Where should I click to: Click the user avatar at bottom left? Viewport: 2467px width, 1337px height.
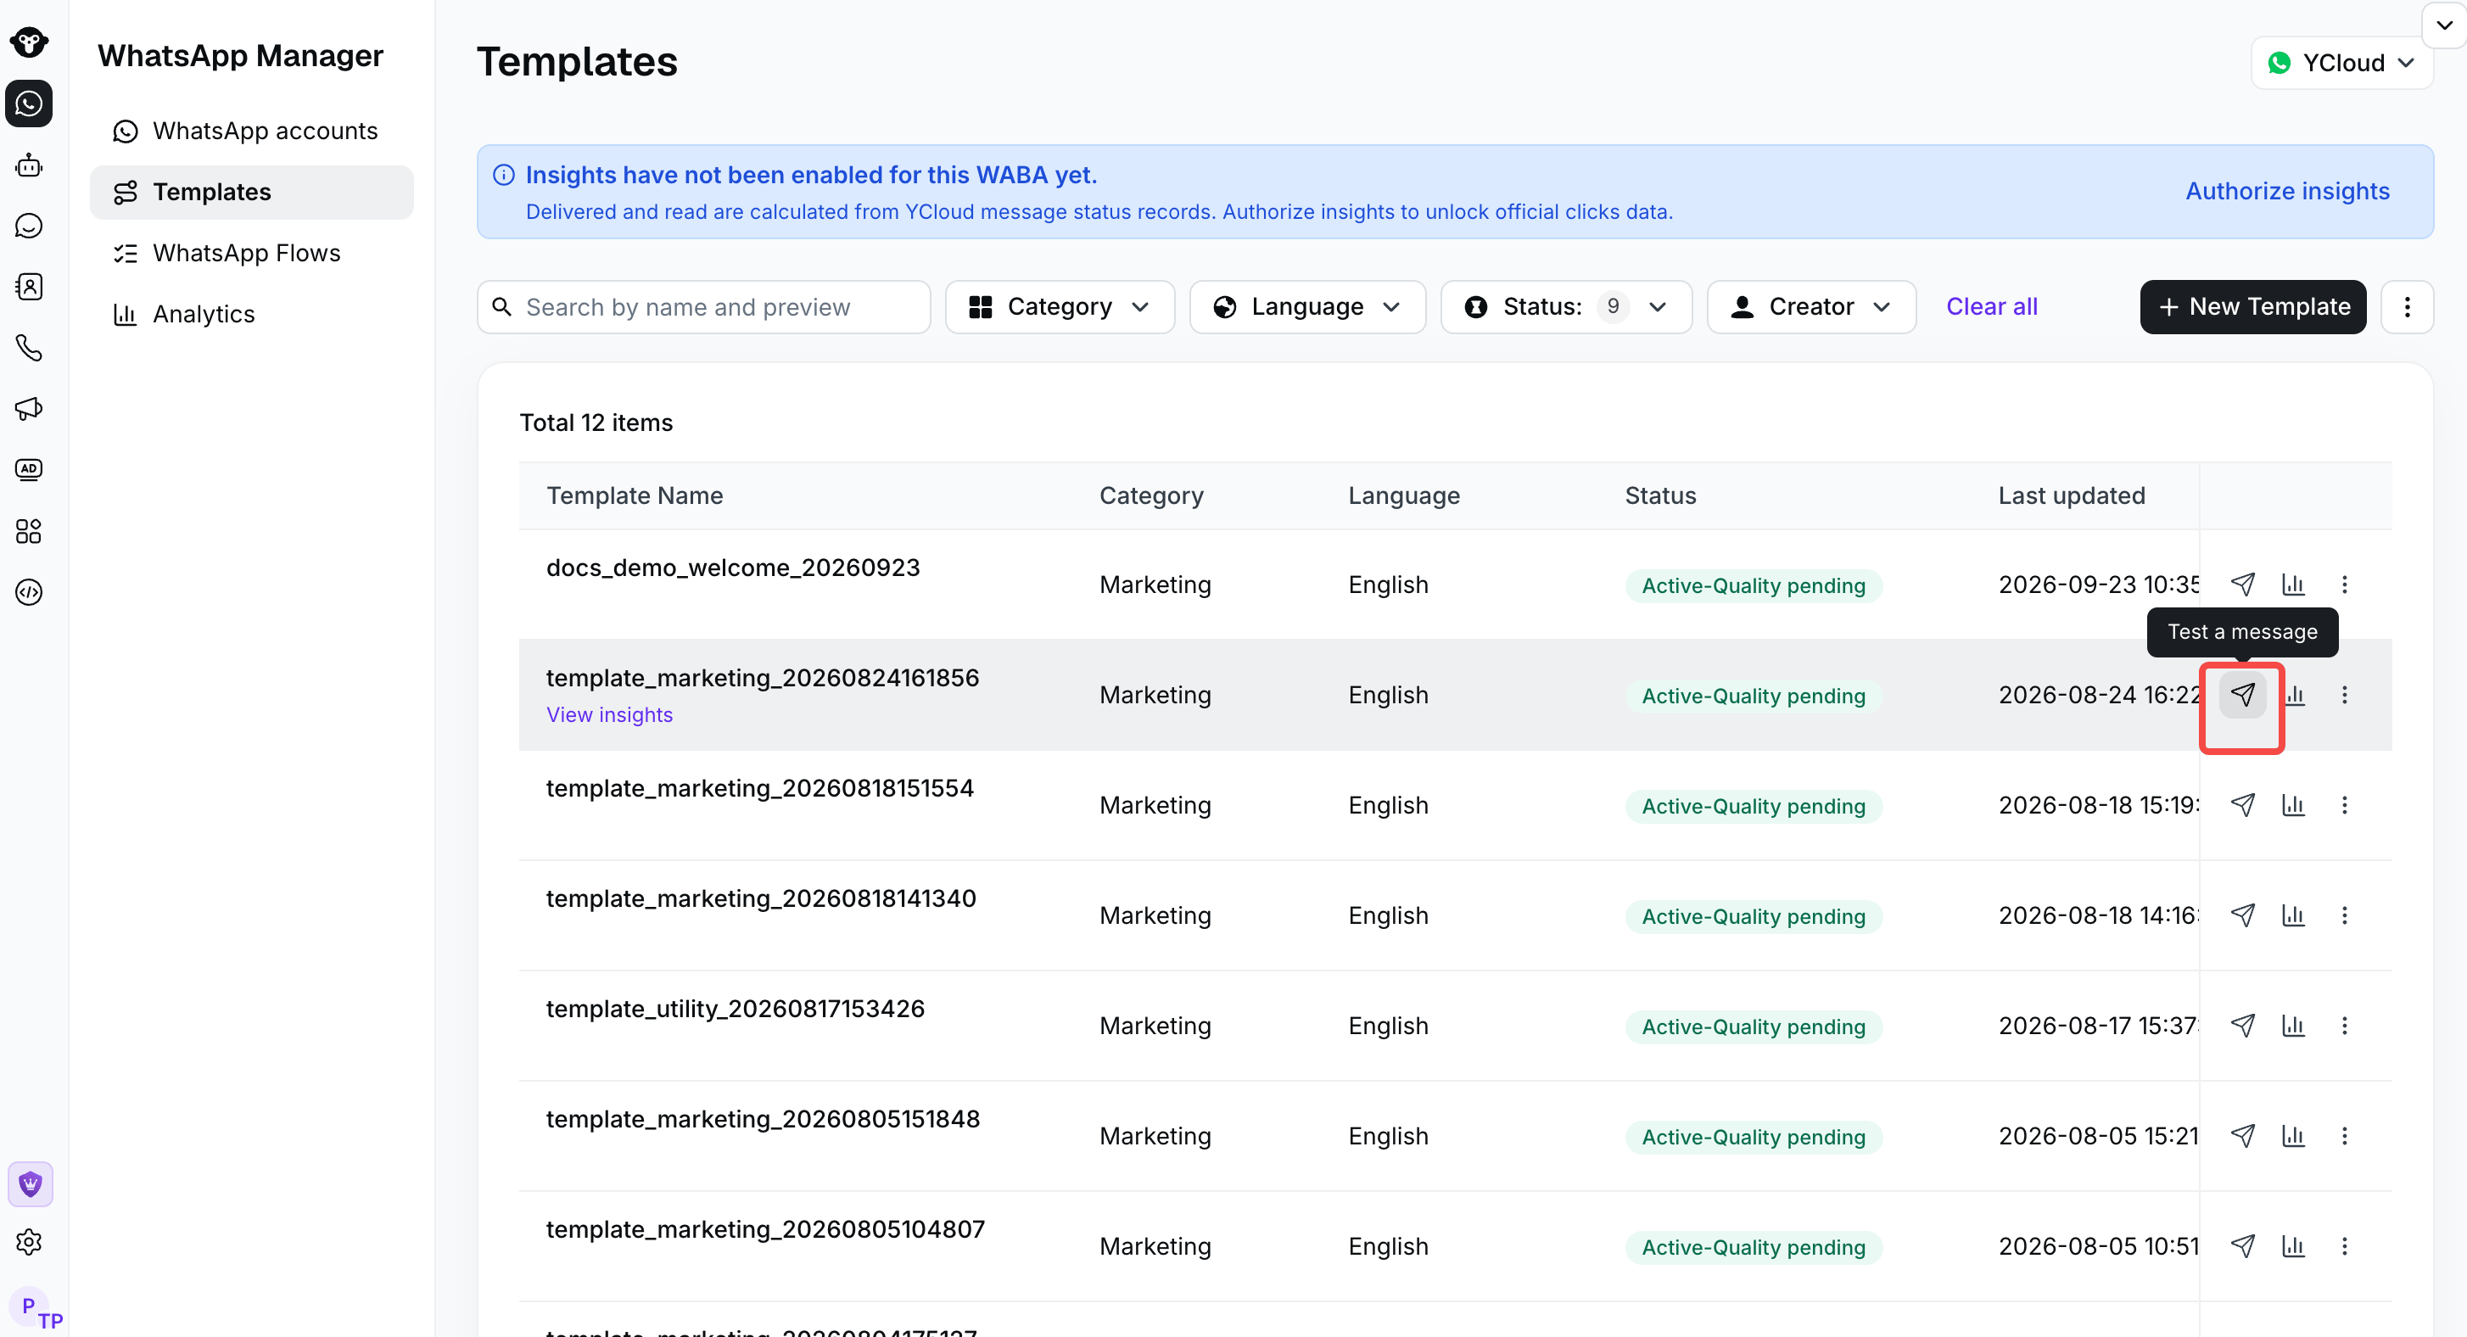[31, 1306]
